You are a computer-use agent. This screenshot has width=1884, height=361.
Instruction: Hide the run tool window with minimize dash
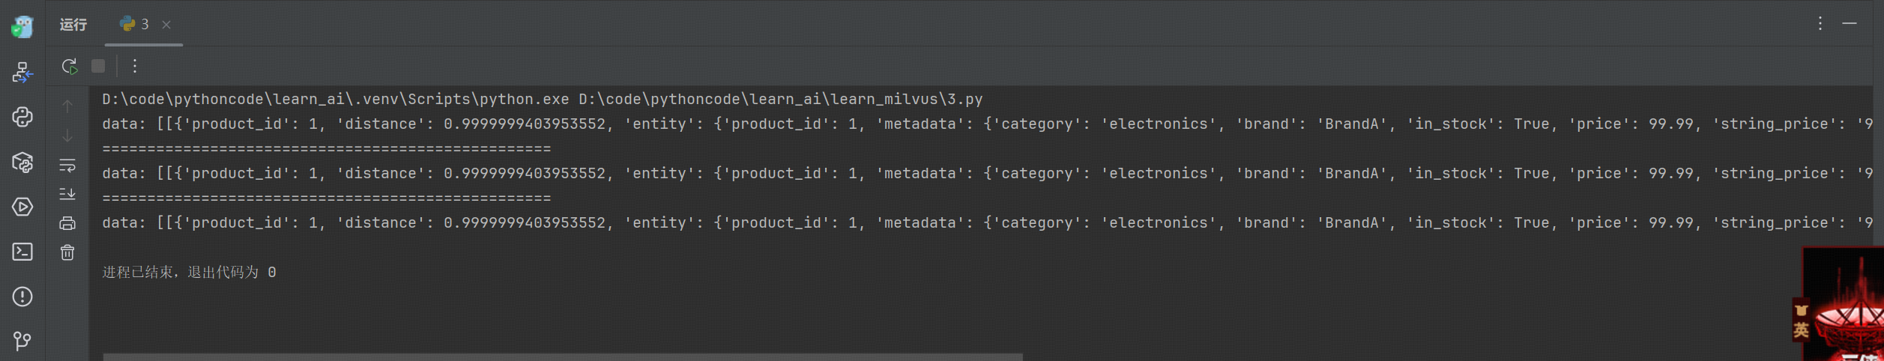point(1850,24)
